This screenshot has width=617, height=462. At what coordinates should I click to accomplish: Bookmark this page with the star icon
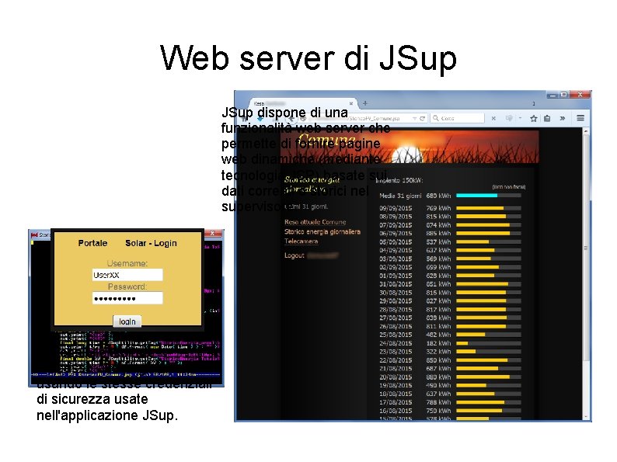coord(534,118)
